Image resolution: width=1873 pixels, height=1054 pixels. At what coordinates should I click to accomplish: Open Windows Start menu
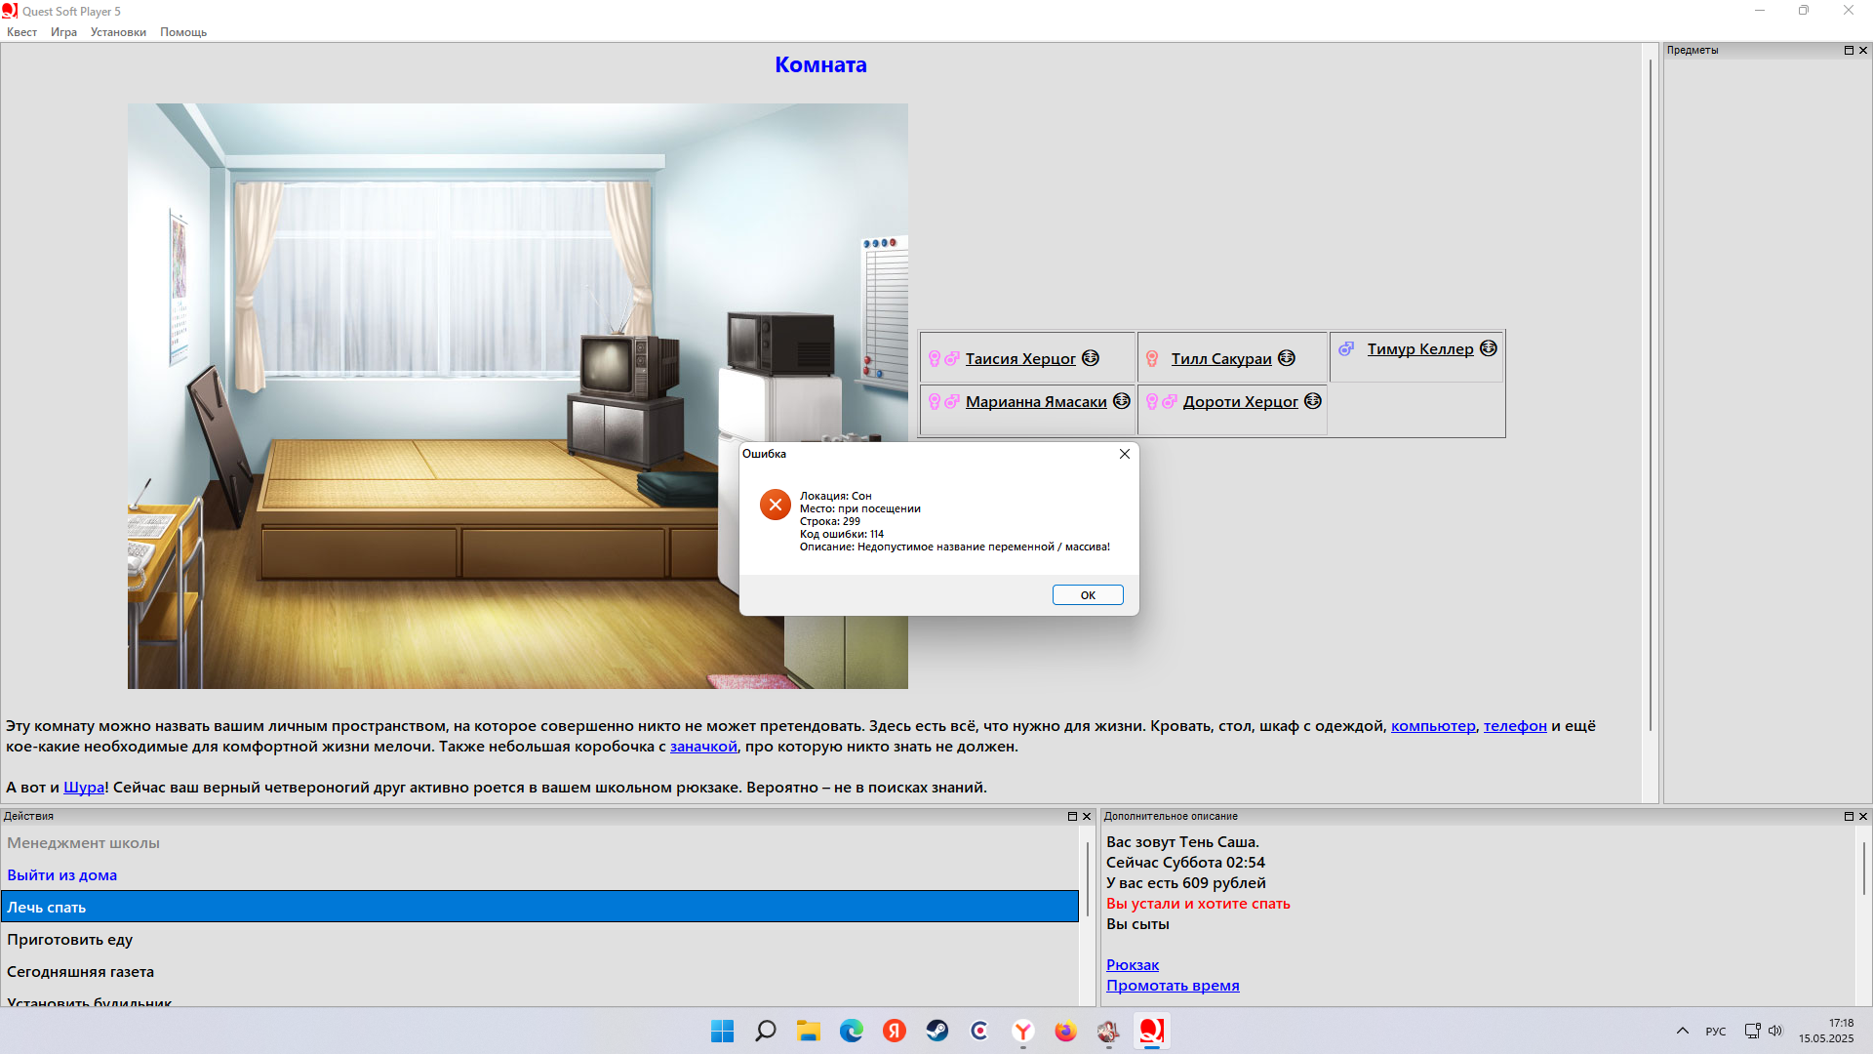(722, 1031)
